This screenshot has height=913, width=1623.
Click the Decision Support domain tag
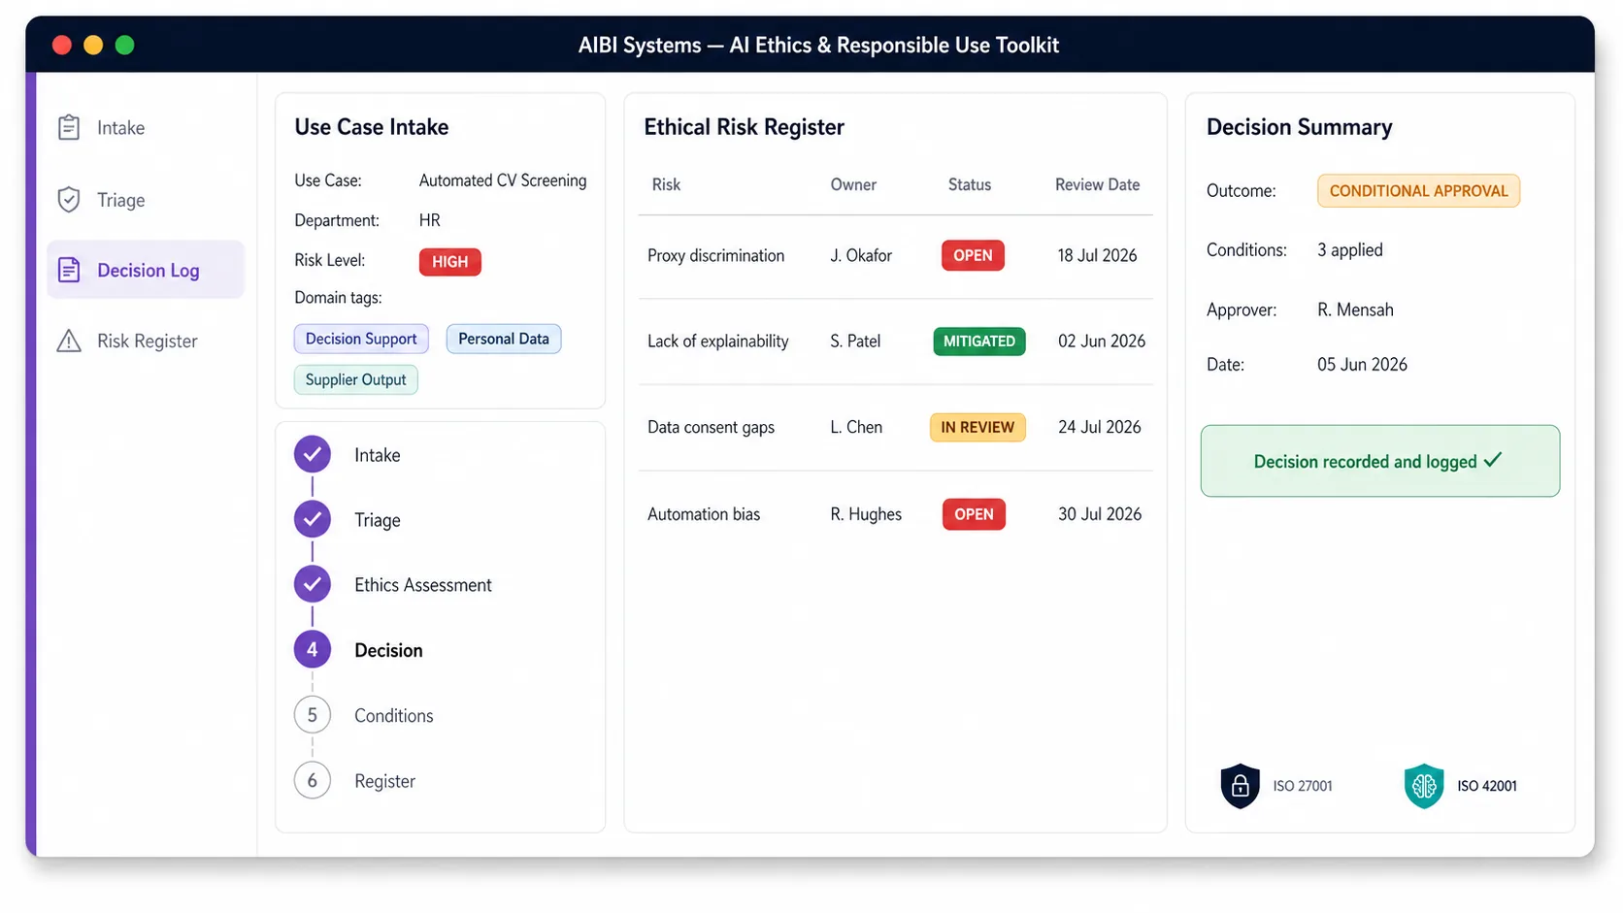click(x=361, y=339)
